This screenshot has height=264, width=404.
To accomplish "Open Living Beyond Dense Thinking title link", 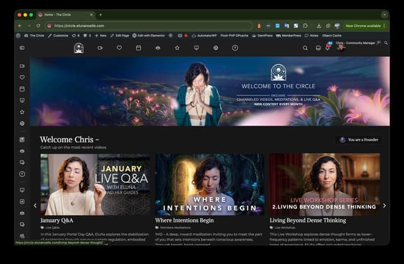I will point(308,220).
